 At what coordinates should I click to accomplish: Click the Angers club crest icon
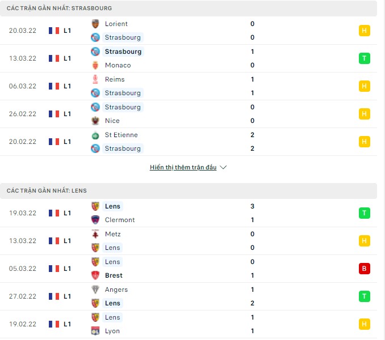click(95, 290)
